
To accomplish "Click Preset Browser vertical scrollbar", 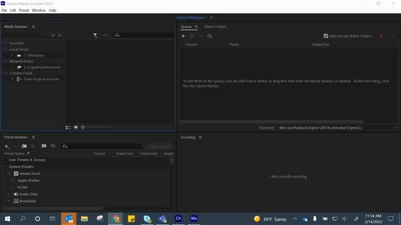I will [x=172, y=161].
